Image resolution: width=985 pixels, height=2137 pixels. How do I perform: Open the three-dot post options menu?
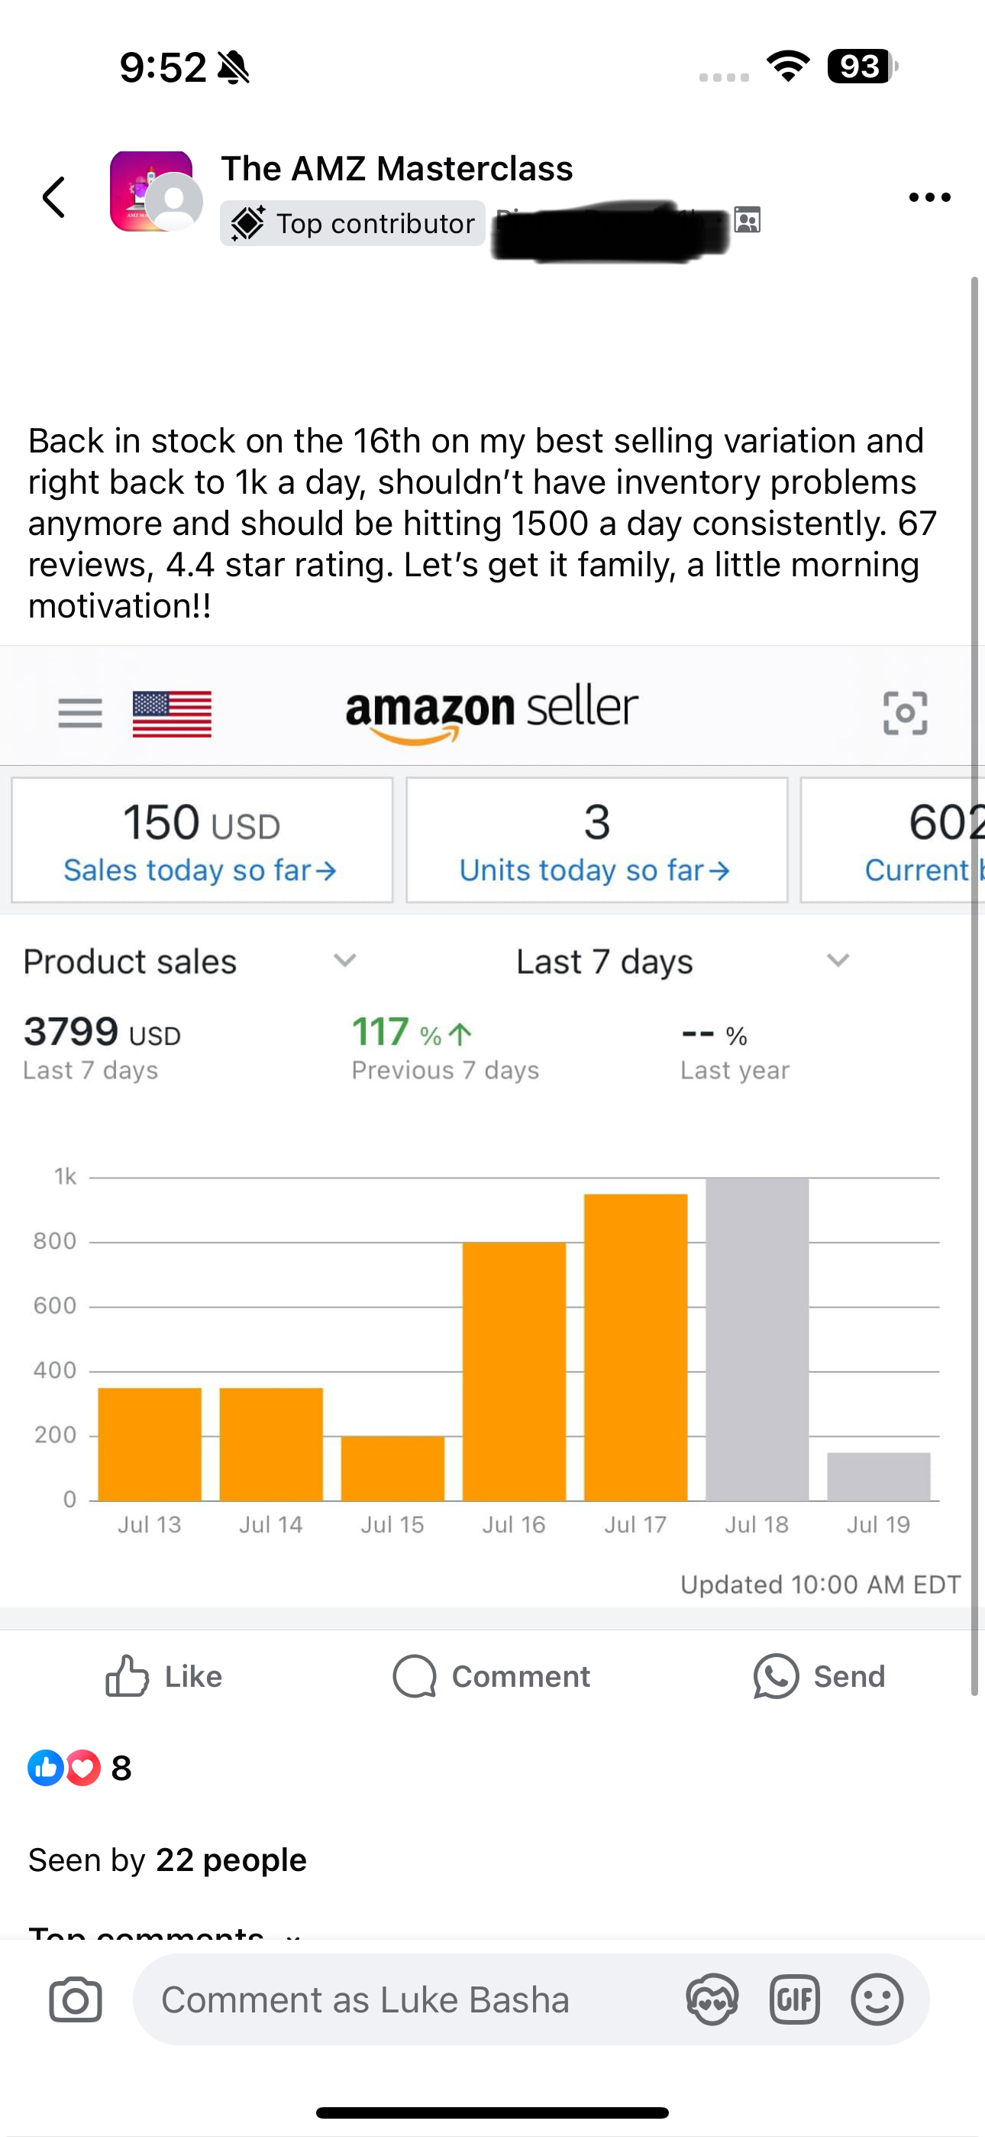pyautogui.click(x=928, y=197)
